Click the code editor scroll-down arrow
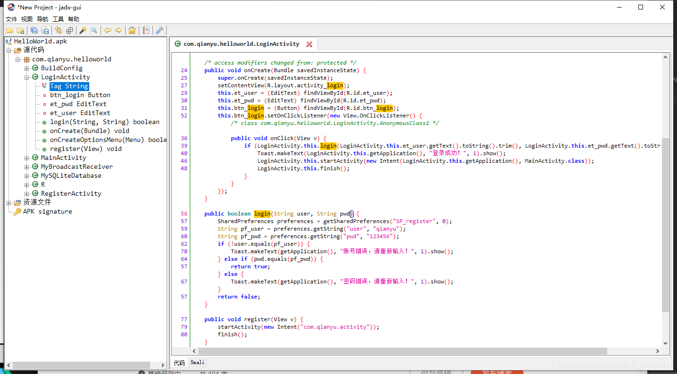 (x=666, y=344)
